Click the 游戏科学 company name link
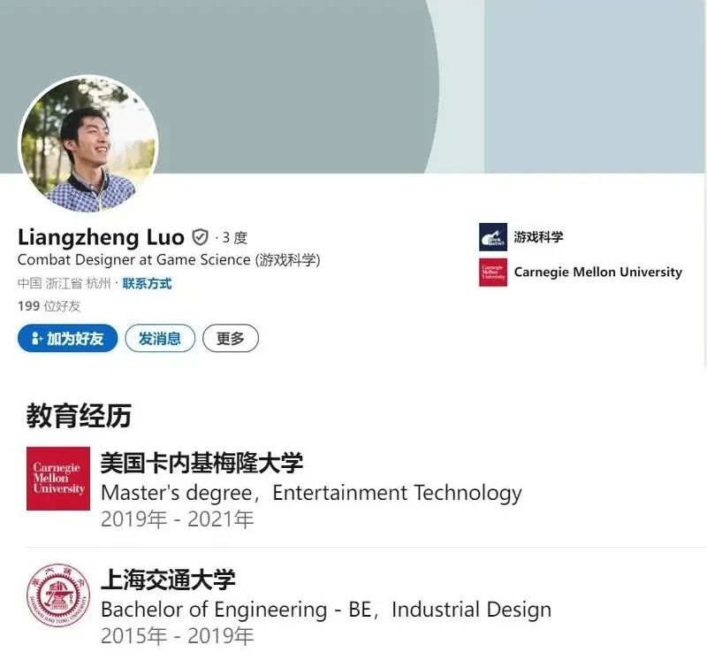 tap(538, 237)
